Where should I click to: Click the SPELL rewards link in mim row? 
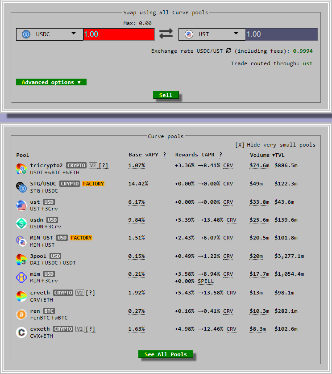(x=206, y=281)
